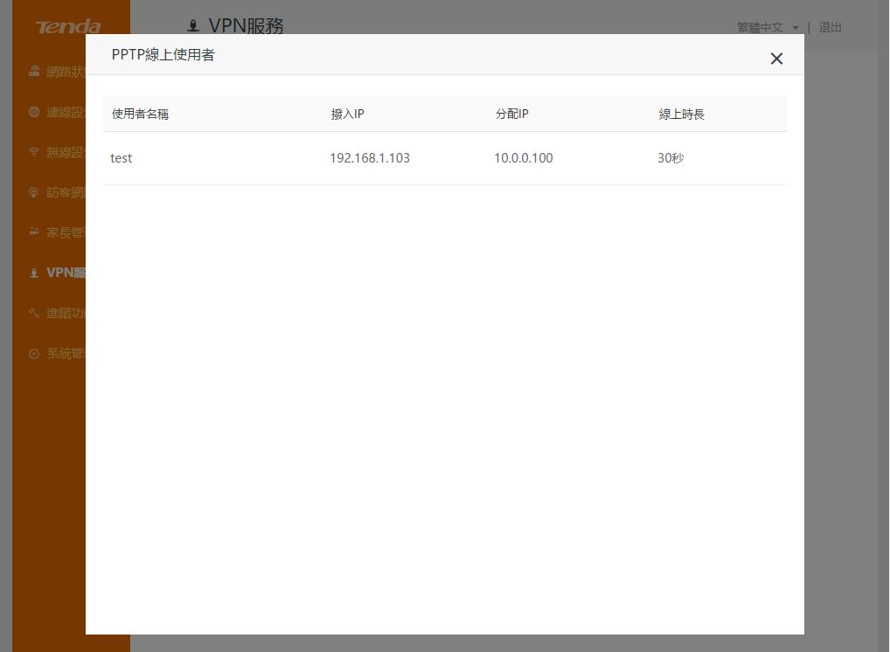Click the guest network sidebar icon

tap(34, 192)
